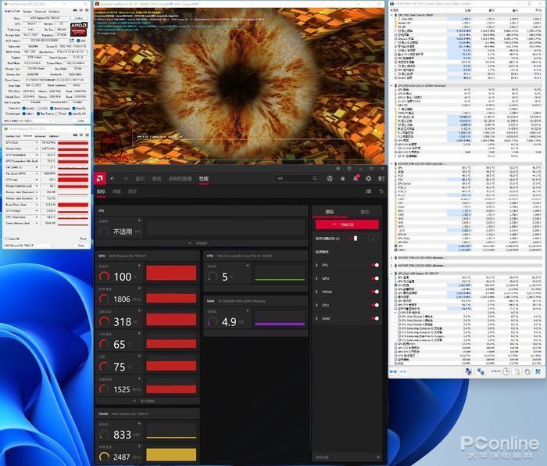This screenshot has height=466, width=547.
Task: Click the plus icon on the RAM 4.9 GB card
Action: click(x=248, y=310)
